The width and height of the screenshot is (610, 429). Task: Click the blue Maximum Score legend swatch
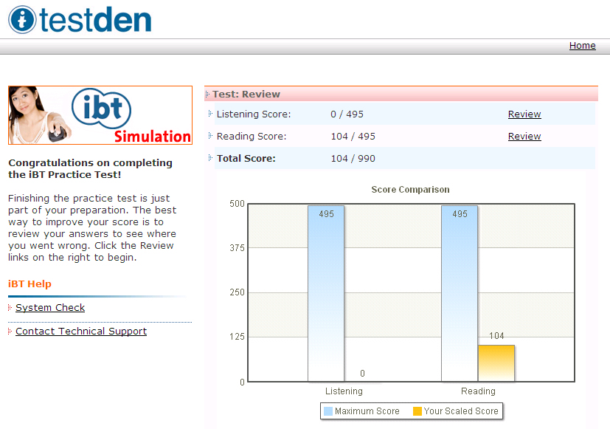[x=328, y=411]
